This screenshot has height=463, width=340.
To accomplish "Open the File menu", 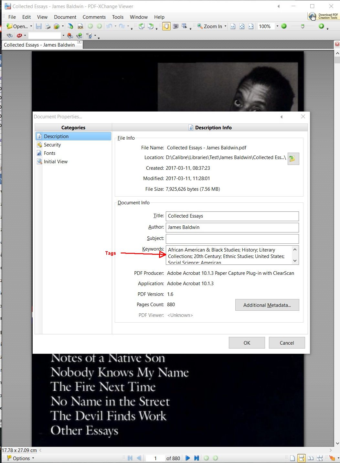I will click(x=12, y=17).
